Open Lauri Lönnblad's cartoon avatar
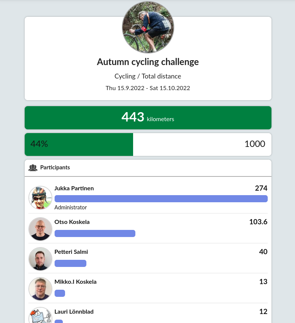Image resolution: width=295 pixels, height=323 pixels. coord(40,315)
